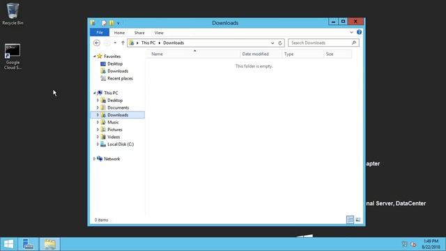
Task: Expand the Documents tree node
Action: point(98,107)
